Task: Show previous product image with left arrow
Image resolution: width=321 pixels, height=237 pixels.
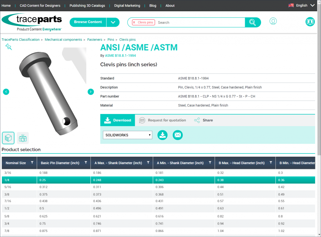Action: 6,92
